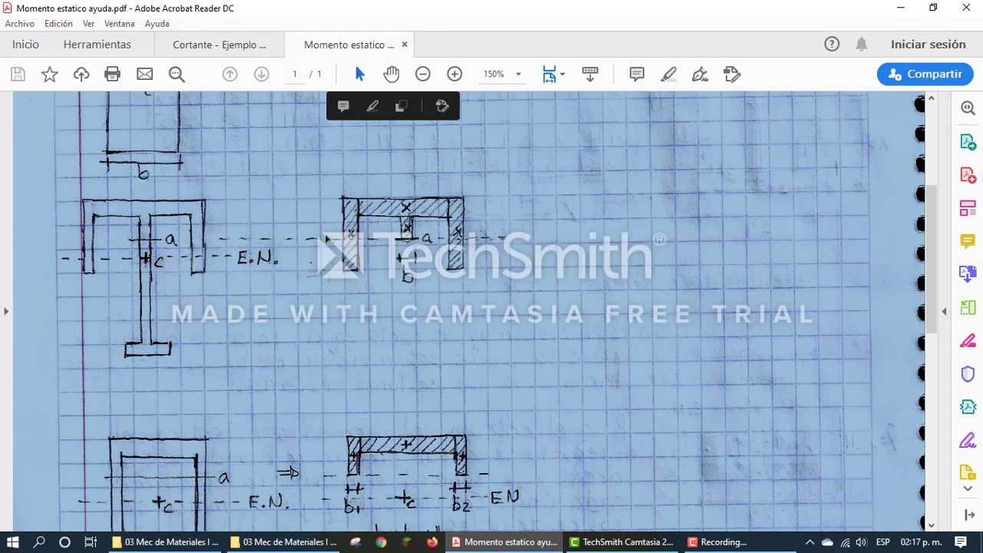Open Windows action center notifications
The image size is (983, 553).
[960, 542]
